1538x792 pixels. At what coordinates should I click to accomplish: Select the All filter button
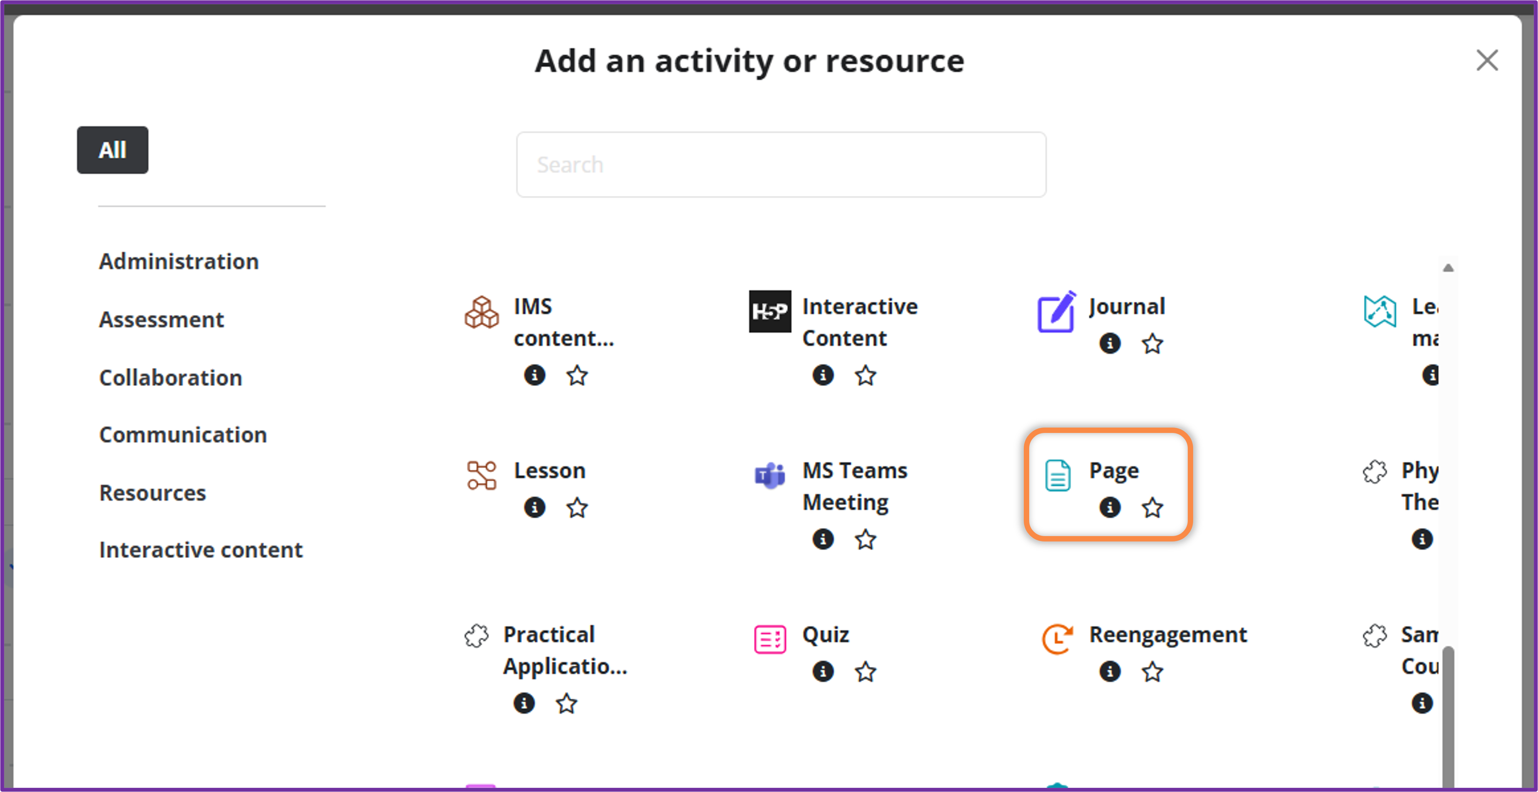pyautogui.click(x=112, y=150)
